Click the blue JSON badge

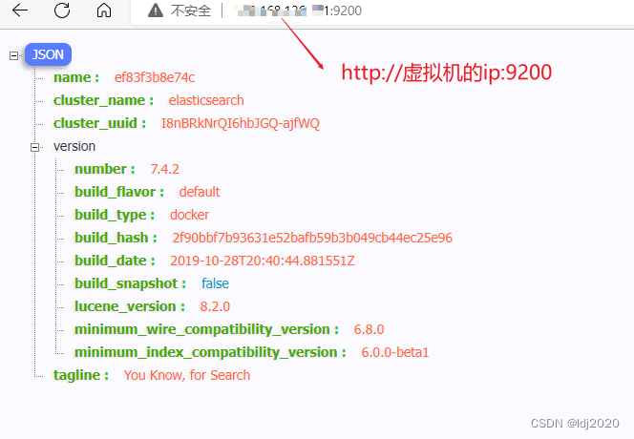pyautogui.click(x=48, y=54)
